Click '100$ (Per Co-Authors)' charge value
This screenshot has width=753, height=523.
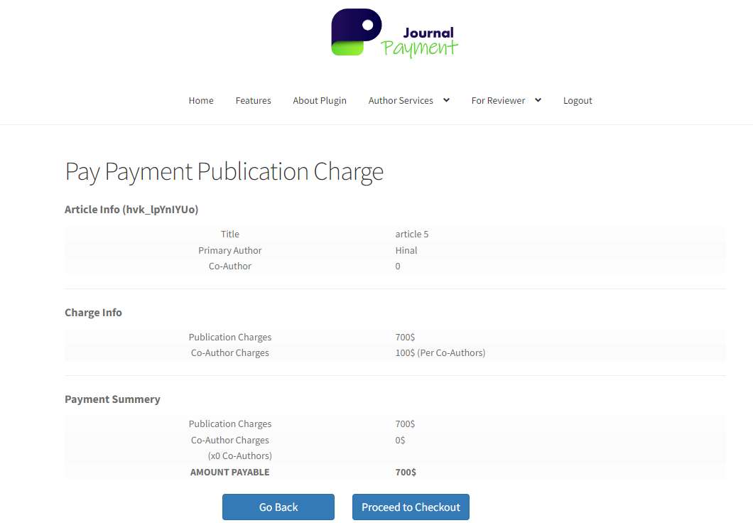[440, 352]
